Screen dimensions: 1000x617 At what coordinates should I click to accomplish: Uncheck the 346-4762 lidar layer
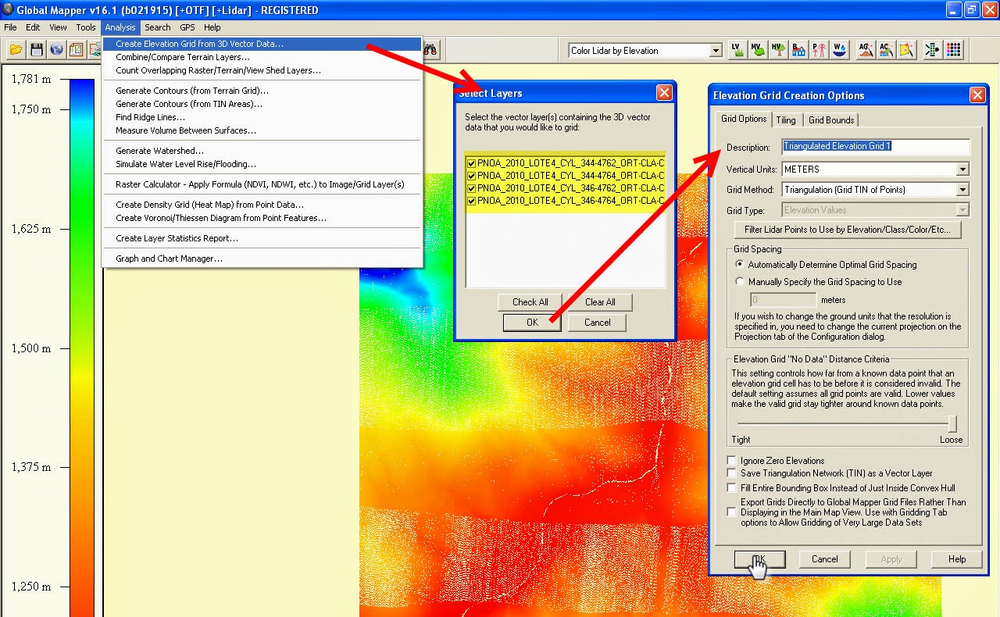[x=471, y=188]
